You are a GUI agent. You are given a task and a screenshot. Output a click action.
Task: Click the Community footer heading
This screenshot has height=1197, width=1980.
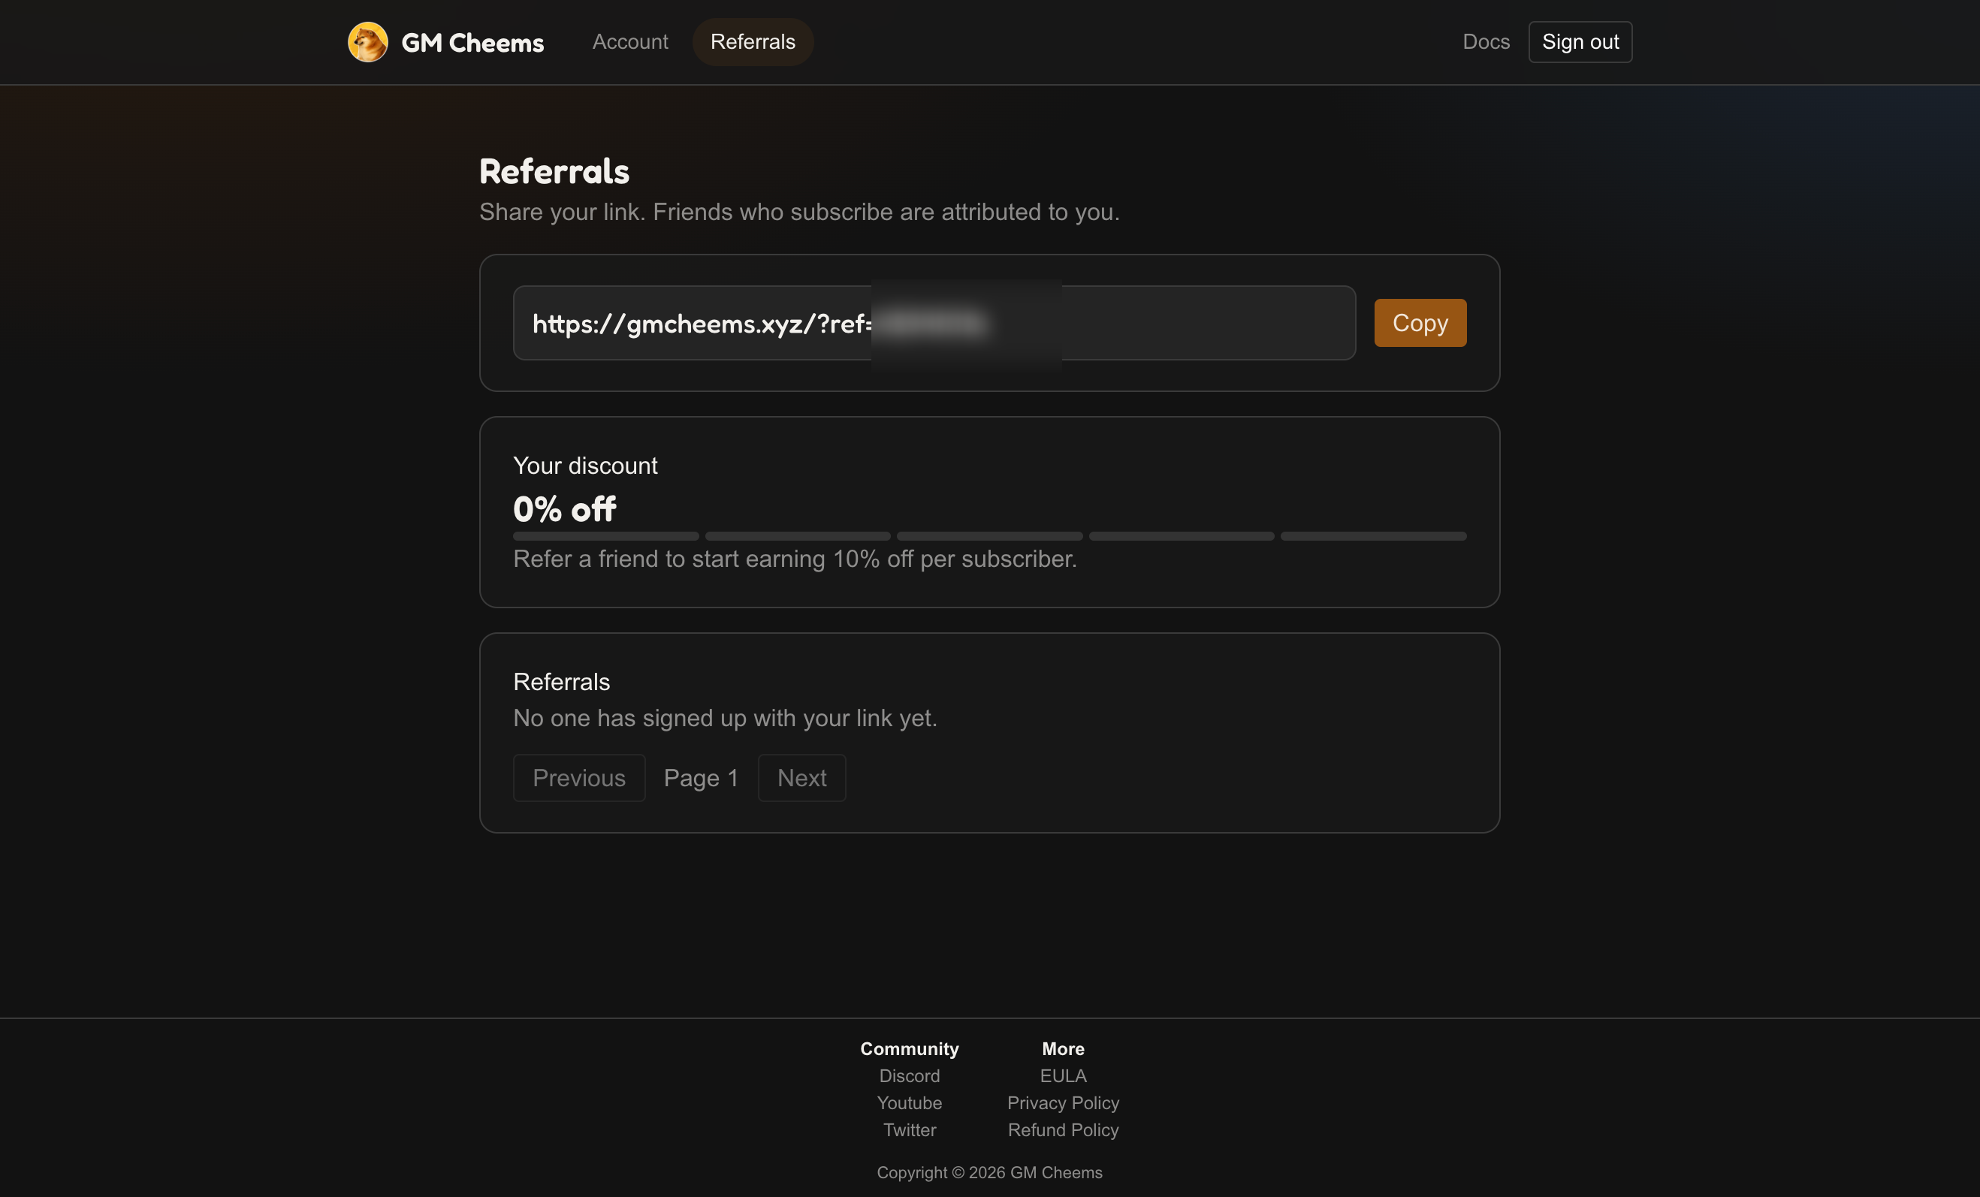[909, 1048]
